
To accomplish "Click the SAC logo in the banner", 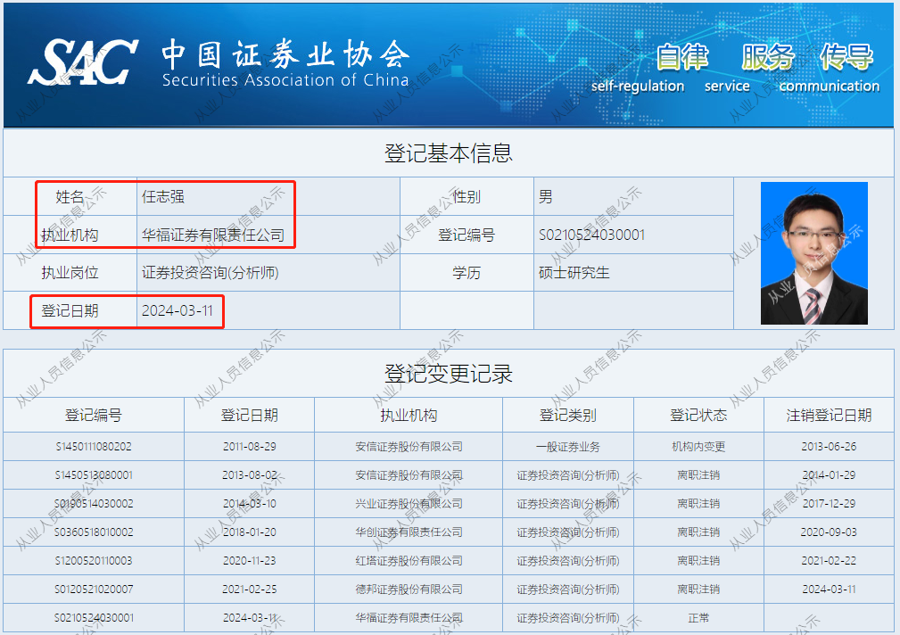I will pyautogui.click(x=83, y=62).
